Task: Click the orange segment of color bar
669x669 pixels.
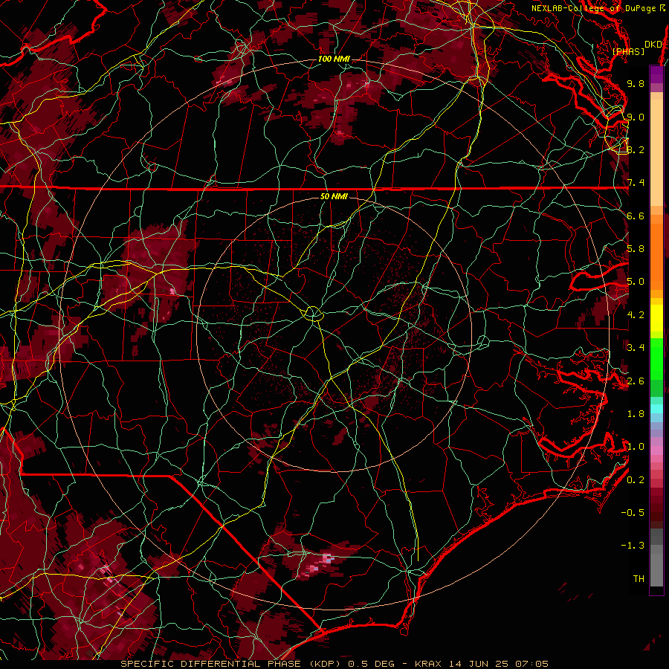Action: [656, 256]
